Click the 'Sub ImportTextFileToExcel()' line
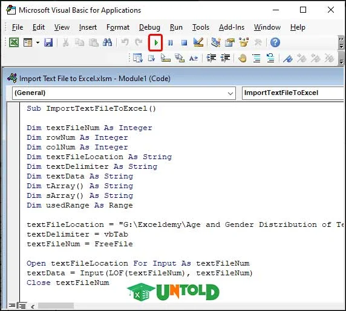The height and width of the screenshot is (311, 346). [x=91, y=108]
